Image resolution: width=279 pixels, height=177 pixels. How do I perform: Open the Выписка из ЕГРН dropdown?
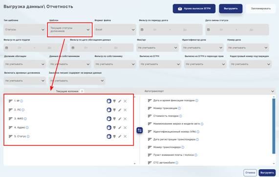(160, 64)
